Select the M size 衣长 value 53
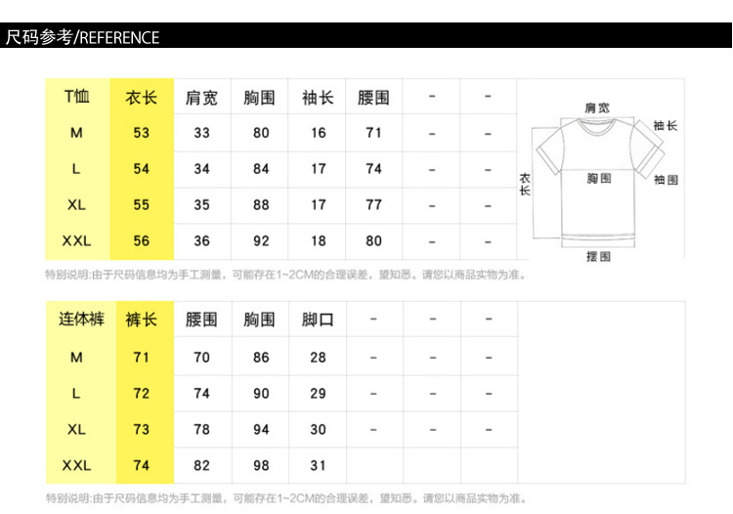733x514 pixels. click(142, 133)
